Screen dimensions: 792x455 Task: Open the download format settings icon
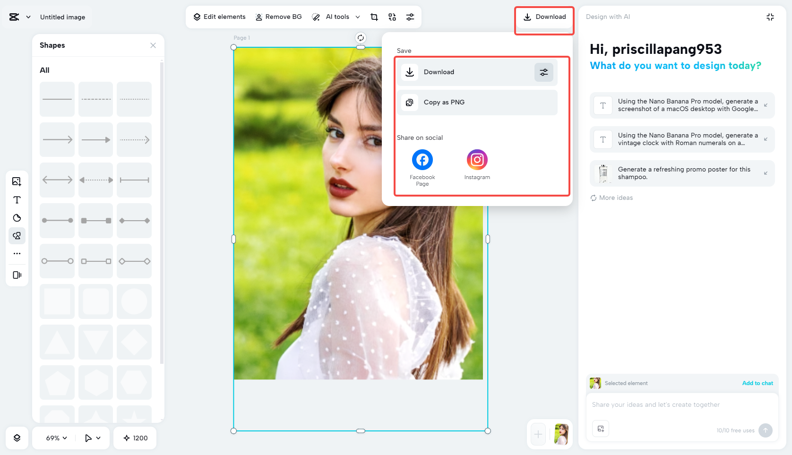(543, 72)
